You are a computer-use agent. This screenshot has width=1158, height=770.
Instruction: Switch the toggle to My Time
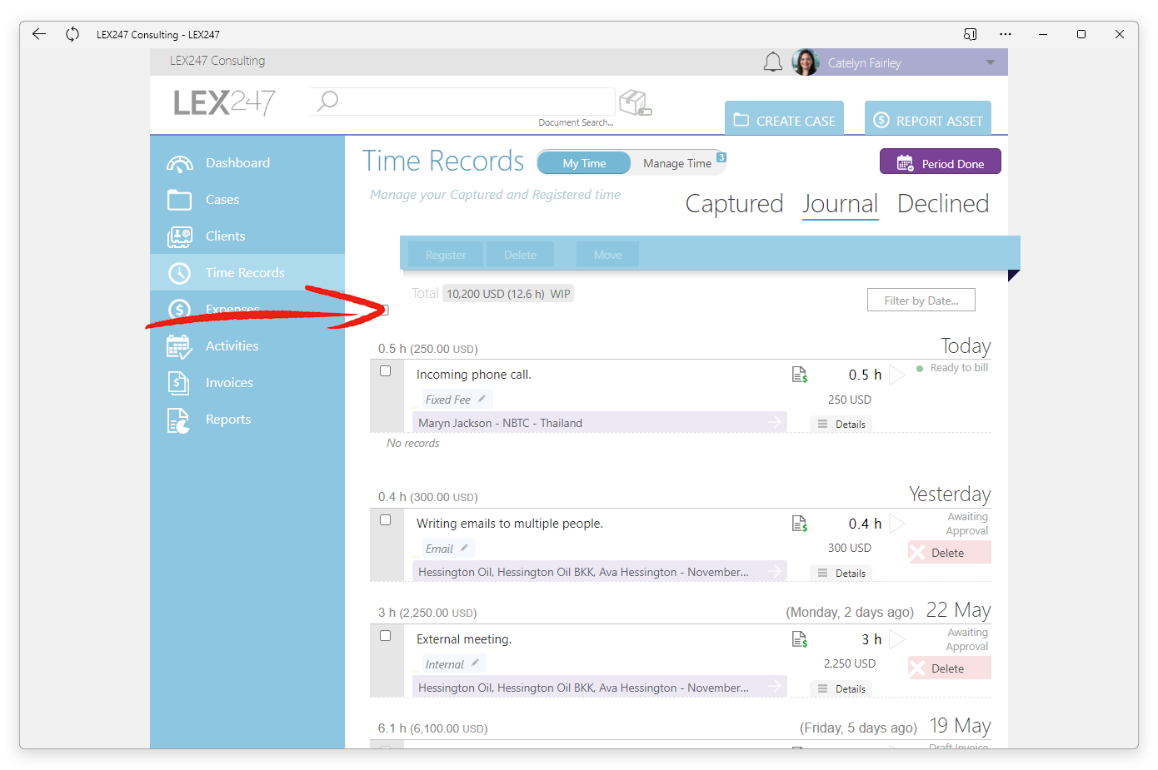[584, 163]
